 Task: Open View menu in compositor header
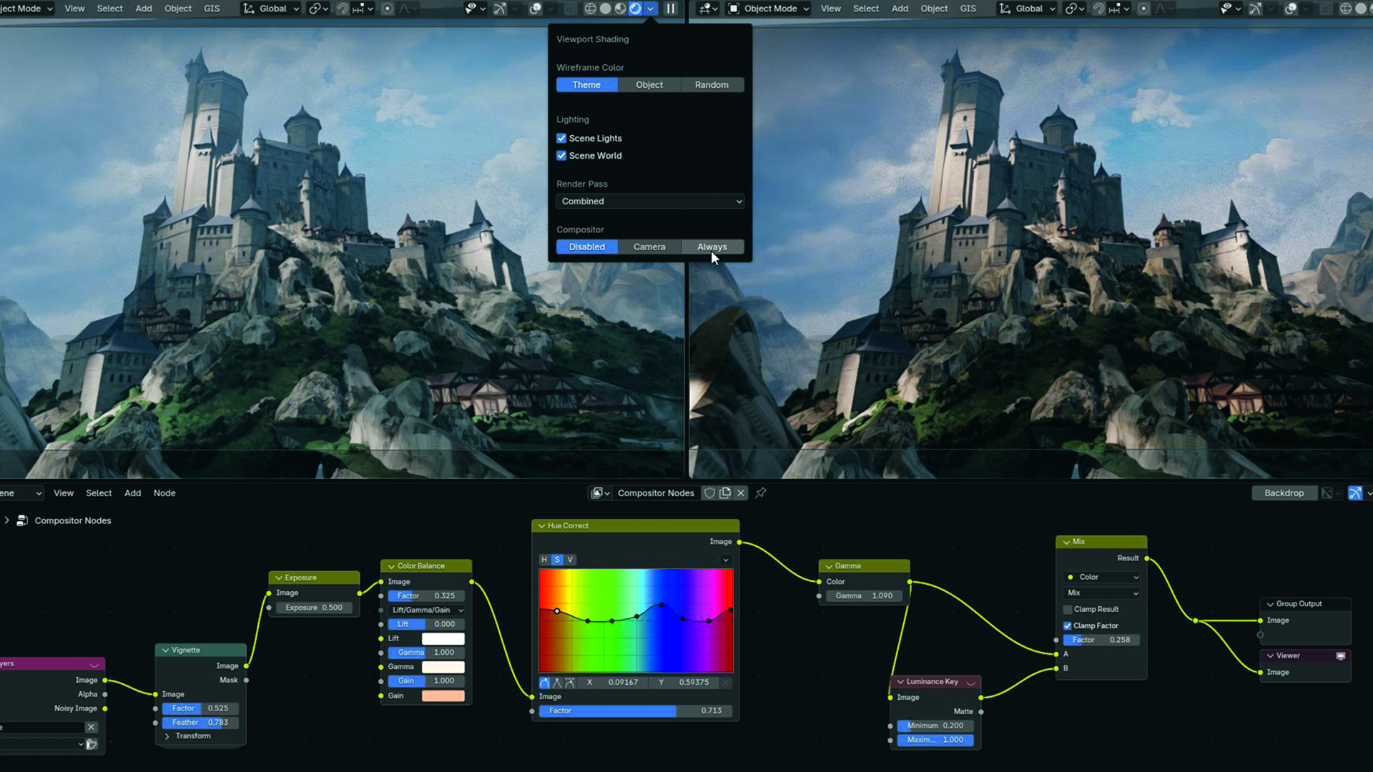click(x=64, y=493)
